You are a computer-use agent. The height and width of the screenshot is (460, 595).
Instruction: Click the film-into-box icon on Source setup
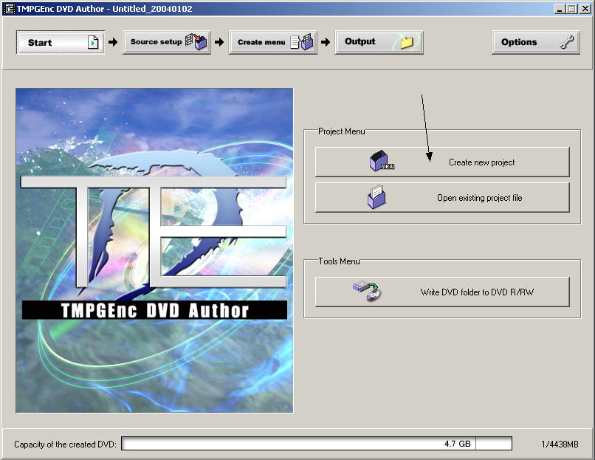pyautogui.click(x=196, y=42)
